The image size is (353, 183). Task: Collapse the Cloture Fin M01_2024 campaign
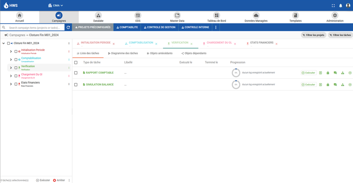click(3, 43)
